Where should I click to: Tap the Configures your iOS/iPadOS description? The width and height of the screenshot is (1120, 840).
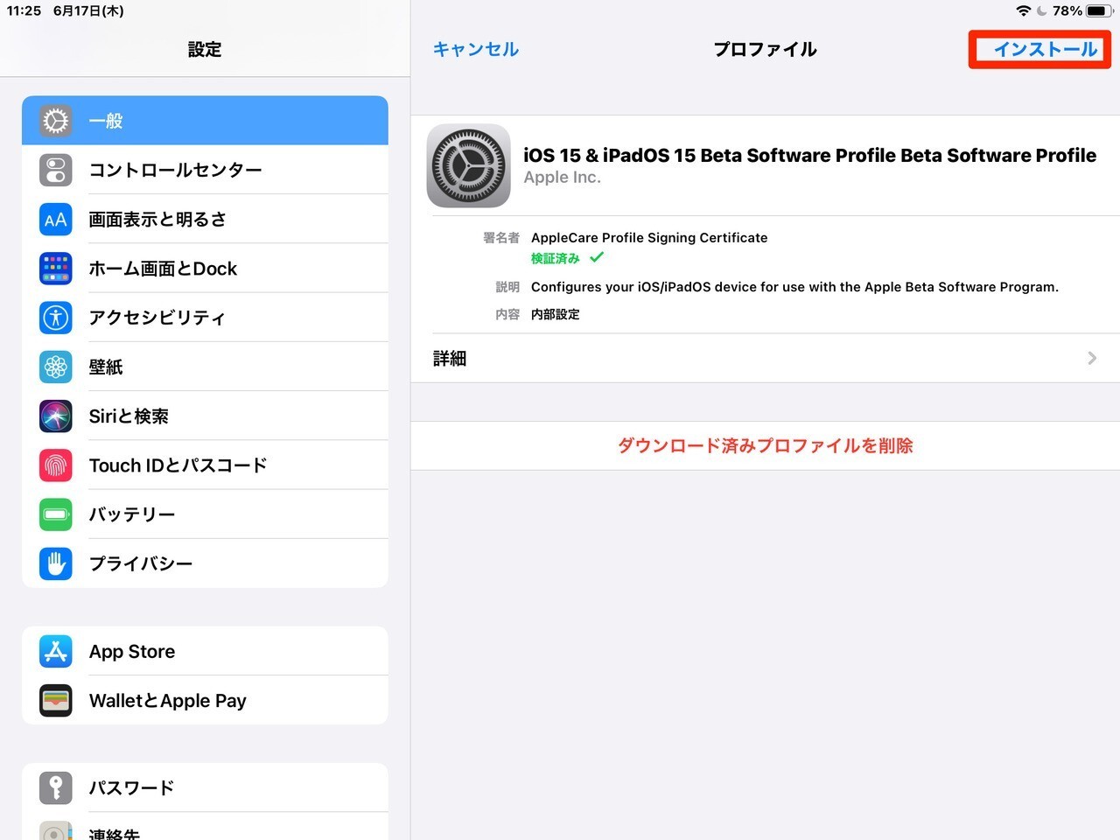794,287
